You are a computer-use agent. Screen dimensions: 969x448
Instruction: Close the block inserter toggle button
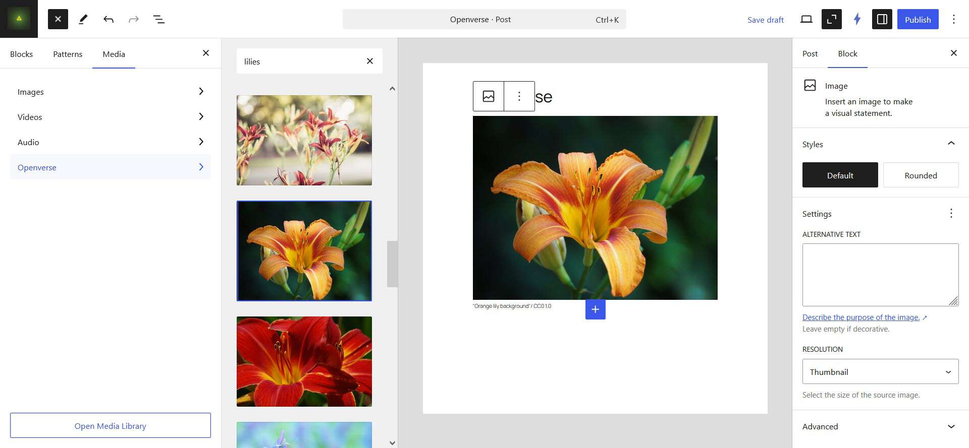pyautogui.click(x=58, y=19)
